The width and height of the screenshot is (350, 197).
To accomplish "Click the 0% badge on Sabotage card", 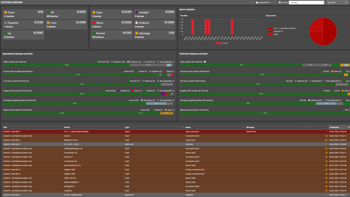I will (x=172, y=33).
